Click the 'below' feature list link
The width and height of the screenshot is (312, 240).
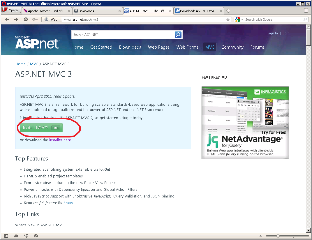[x=68, y=203]
